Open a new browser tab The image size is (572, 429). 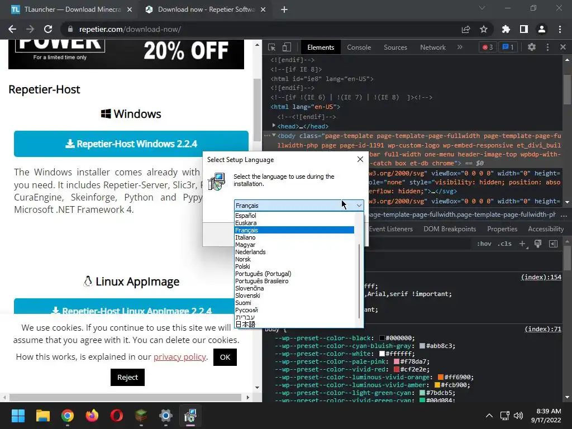point(284,9)
